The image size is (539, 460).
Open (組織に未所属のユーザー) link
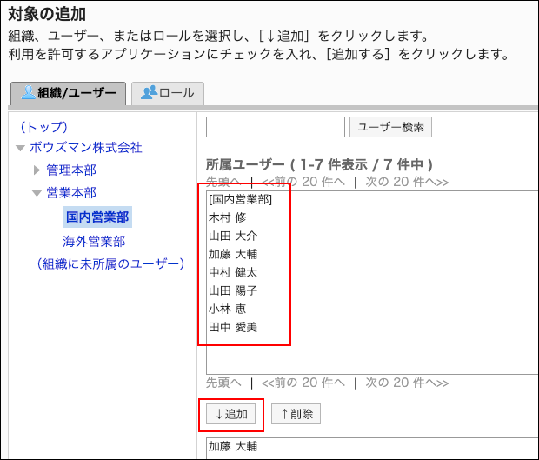(110, 263)
